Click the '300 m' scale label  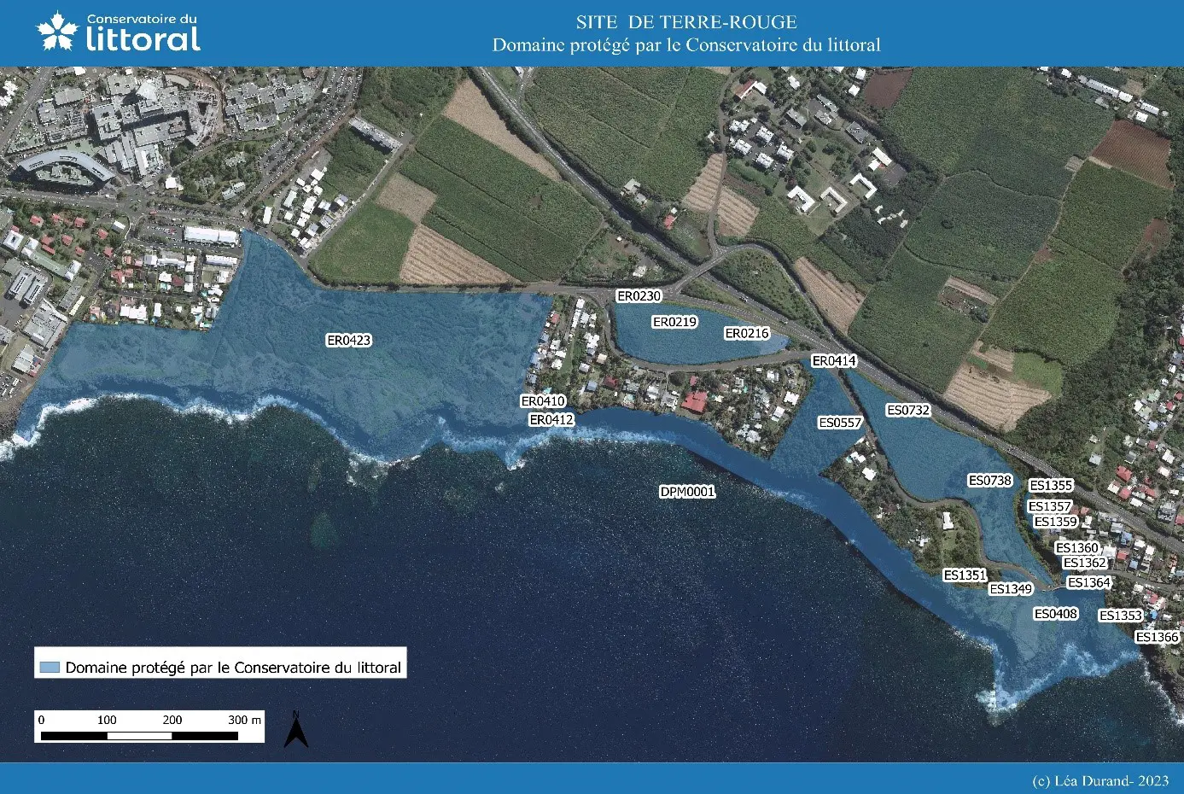(x=245, y=720)
